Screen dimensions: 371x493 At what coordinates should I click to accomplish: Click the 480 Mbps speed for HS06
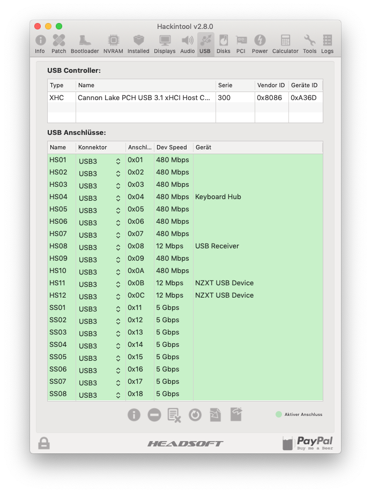[x=173, y=222]
